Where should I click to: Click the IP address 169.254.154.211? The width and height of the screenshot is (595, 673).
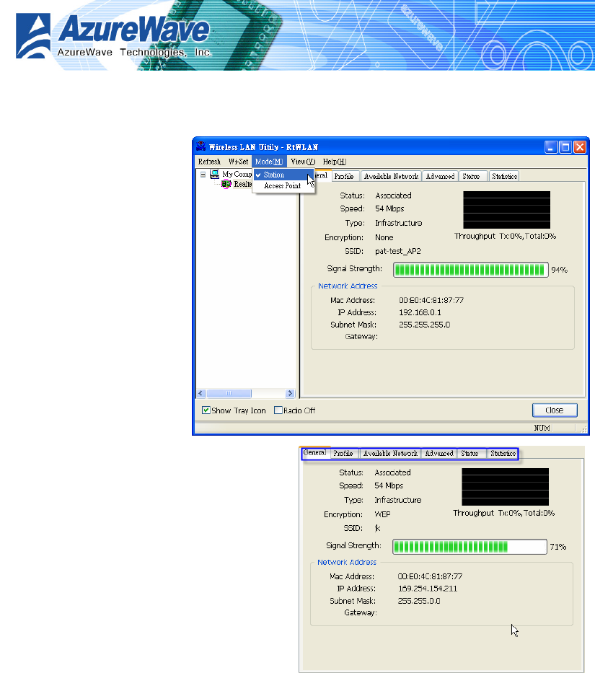[x=428, y=589]
